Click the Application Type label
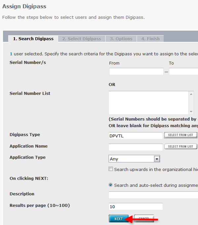Viewport: 198px width, 225px height. pos(28,157)
